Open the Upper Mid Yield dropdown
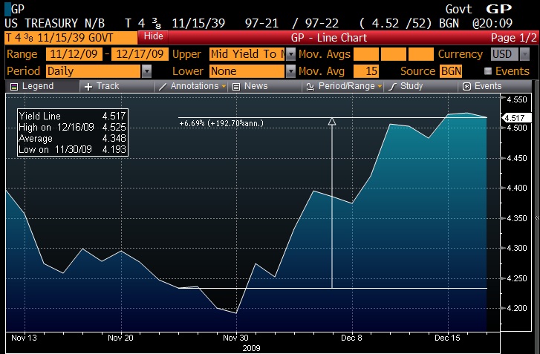Image resolution: width=540 pixels, height=354 pixels. (x=290, y=54)
